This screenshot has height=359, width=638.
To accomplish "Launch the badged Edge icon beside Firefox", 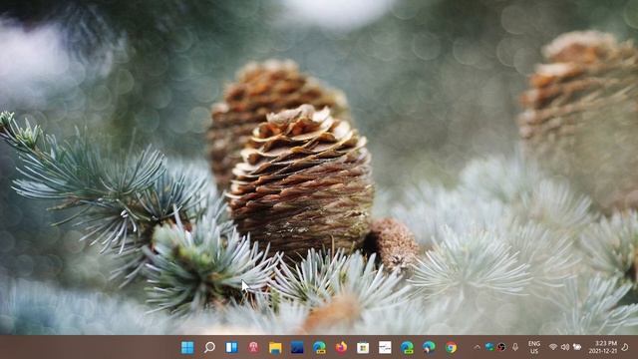I will 319,347.
